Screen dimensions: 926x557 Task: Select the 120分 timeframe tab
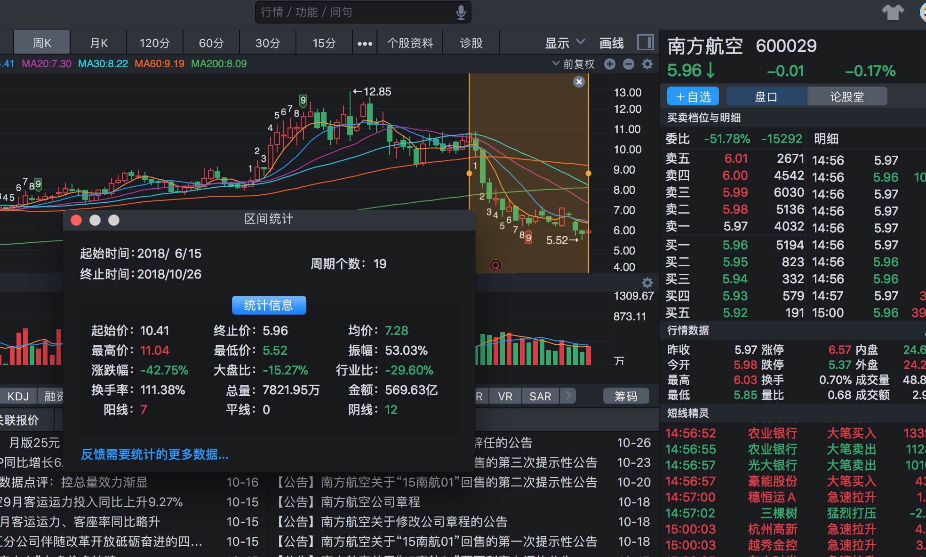click(155, 43)
